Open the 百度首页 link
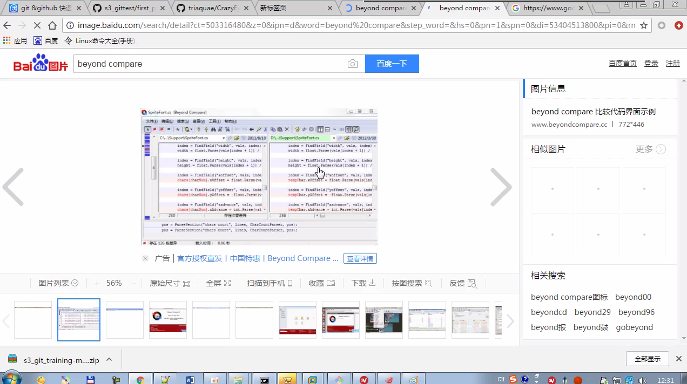 (x=623, y=63)
